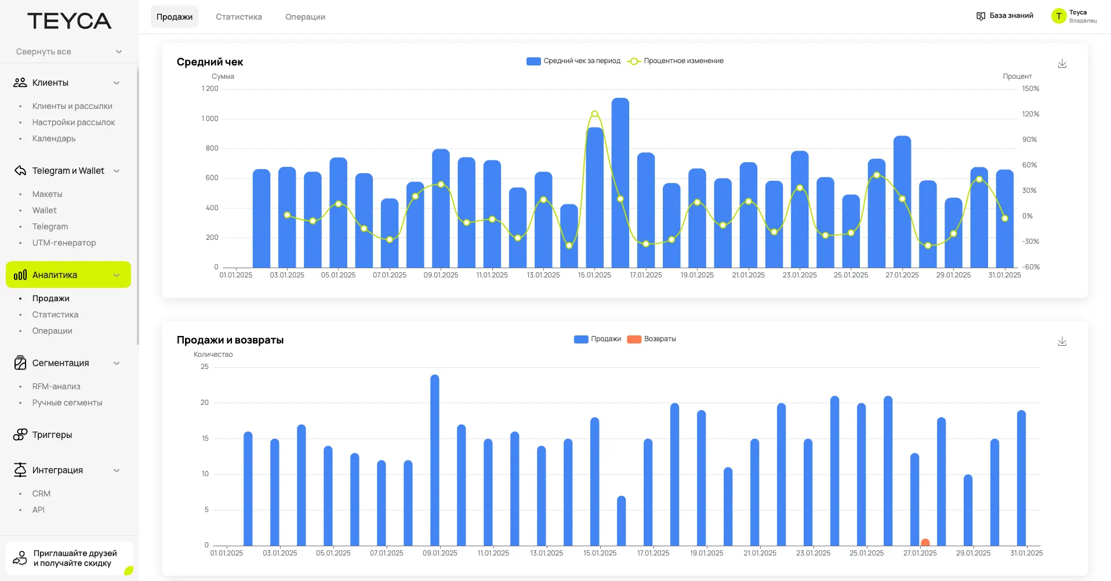This screenshot has width=1111, height=581.
Task: Toggle Средний чек за период legend series
Action: [x=573, y=61]
